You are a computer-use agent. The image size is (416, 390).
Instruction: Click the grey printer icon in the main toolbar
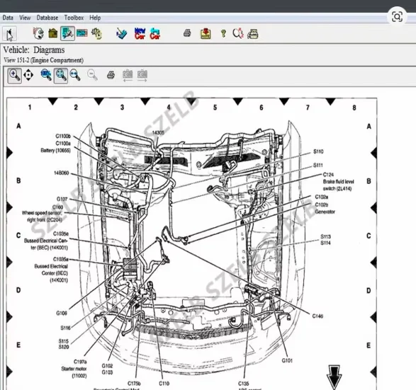tap(187, 33)
